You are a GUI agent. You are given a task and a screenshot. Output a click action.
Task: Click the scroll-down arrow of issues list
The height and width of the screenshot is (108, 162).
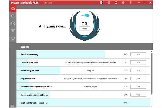151,106
